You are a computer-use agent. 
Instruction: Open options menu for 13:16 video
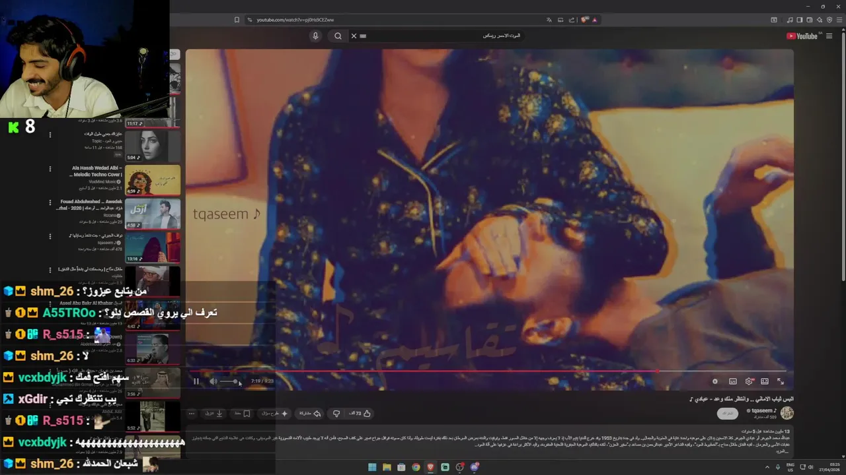tap(50, 236)
